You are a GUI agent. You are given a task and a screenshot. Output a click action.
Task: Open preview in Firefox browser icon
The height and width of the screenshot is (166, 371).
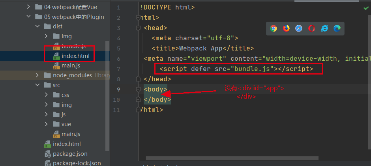click(286, 29)
